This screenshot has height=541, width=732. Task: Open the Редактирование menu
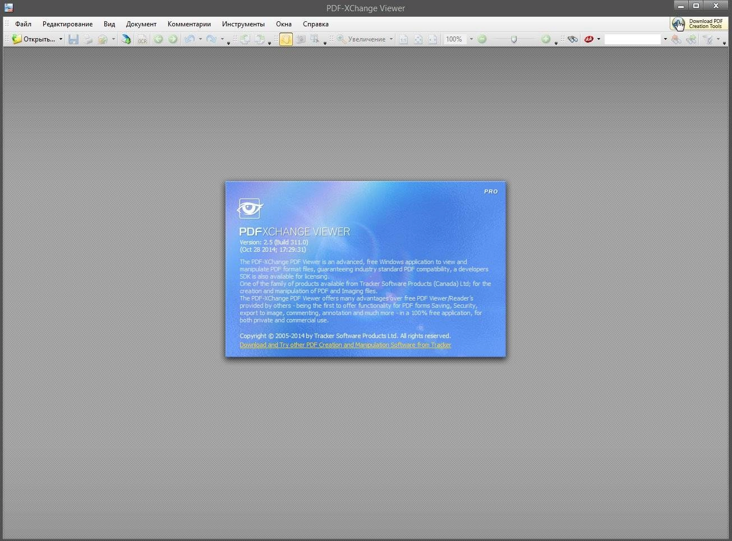click(68, 24)
